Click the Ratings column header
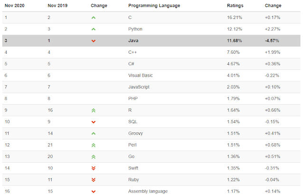The width and height of the screenshot is (303, 196). pos(235,6)
